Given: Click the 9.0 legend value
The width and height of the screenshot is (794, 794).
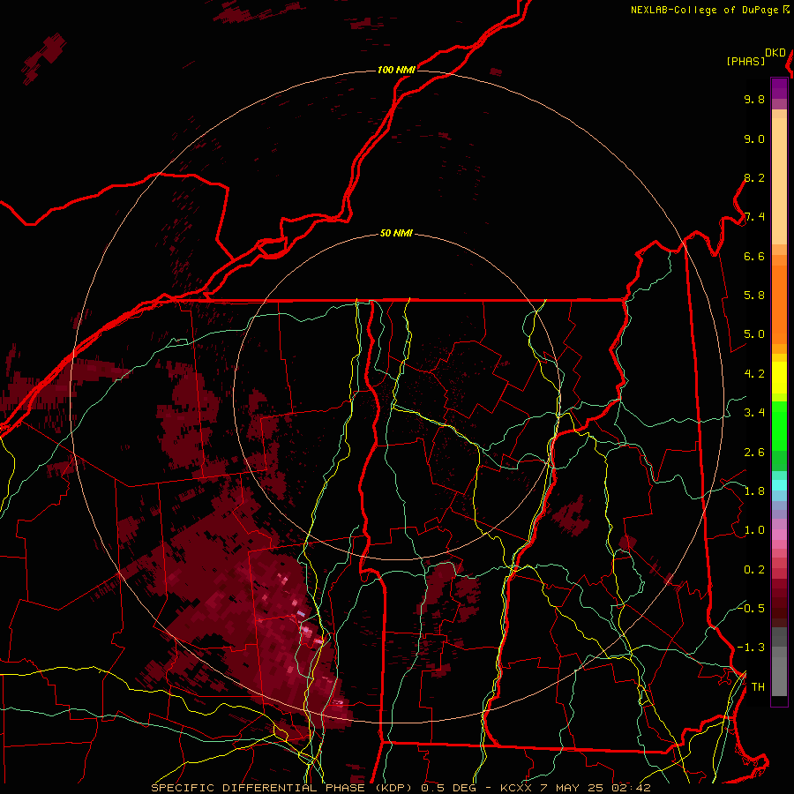Looking at the screenshot, I should 754,139.
